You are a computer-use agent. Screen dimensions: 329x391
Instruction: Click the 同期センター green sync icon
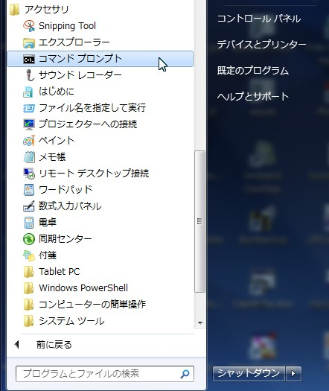pos(29,239)
